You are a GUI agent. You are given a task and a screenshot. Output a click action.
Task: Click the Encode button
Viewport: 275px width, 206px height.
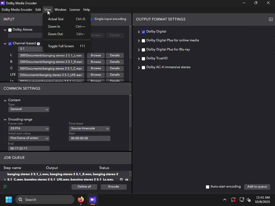click(114, 187)
